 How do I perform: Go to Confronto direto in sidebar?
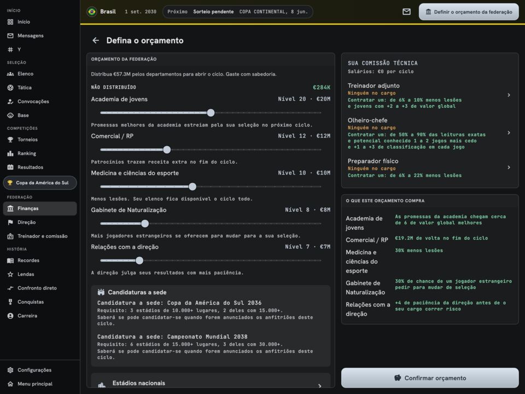pos(40,288)
